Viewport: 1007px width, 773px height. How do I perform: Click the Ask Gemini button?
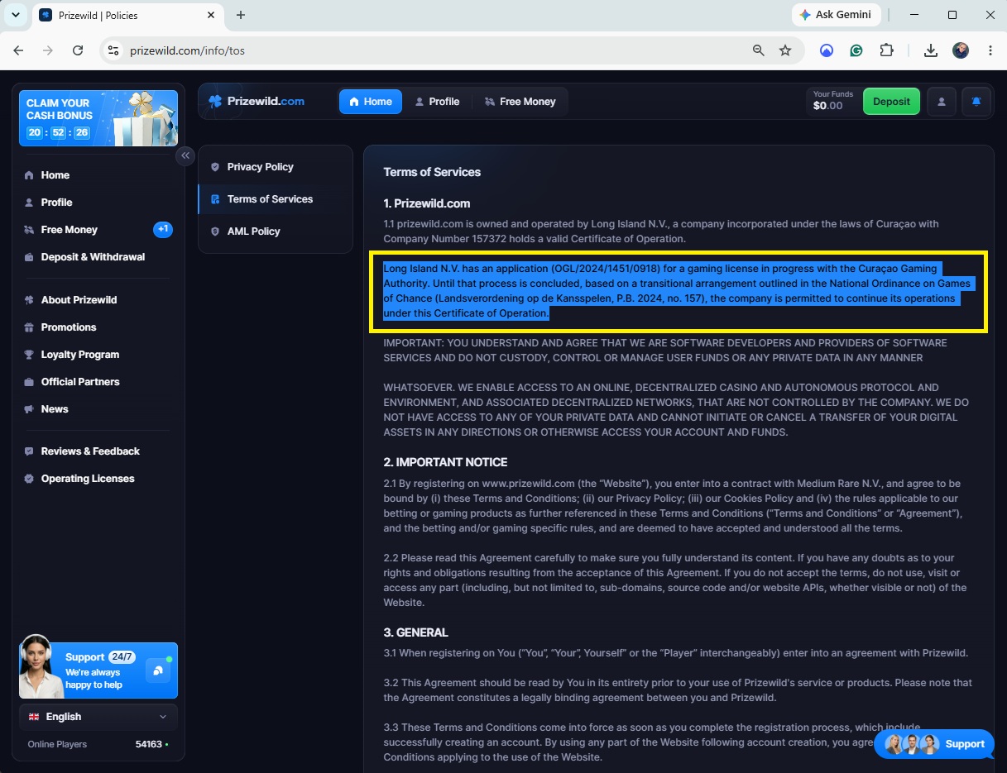click(x=837, y=15)
